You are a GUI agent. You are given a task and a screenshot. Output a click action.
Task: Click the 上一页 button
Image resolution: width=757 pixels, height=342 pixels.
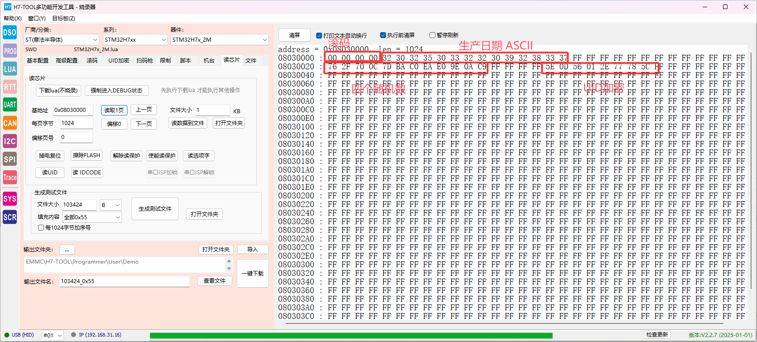[144, 110]
